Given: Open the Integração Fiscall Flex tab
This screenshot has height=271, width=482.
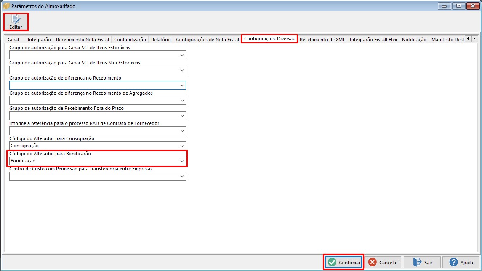Looking at the screenshot, I should click(373, 39).
